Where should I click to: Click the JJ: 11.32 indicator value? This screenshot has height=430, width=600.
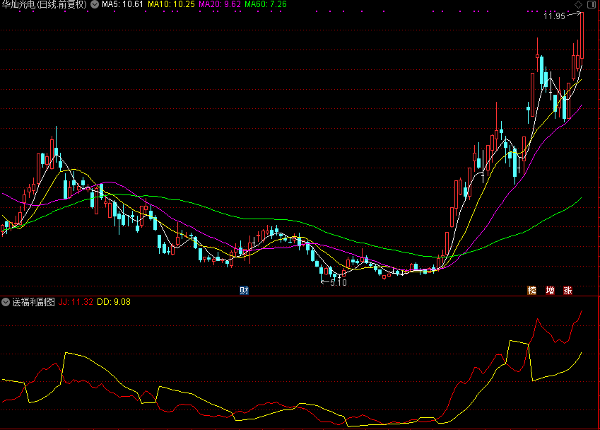76,302
